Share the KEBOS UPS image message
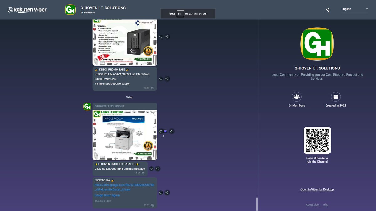 167,37
